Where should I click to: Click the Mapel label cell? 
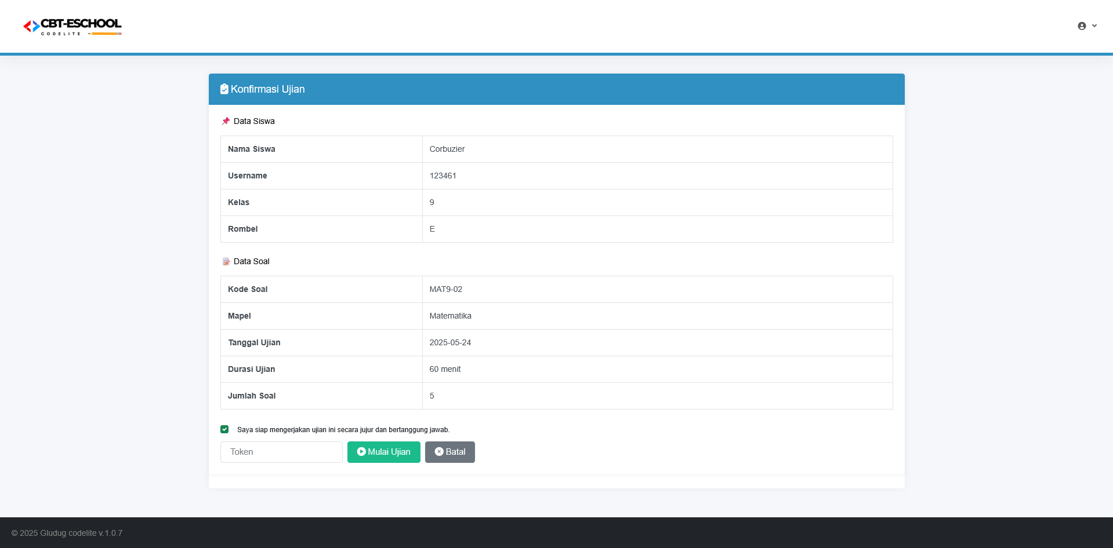[321, 316]
